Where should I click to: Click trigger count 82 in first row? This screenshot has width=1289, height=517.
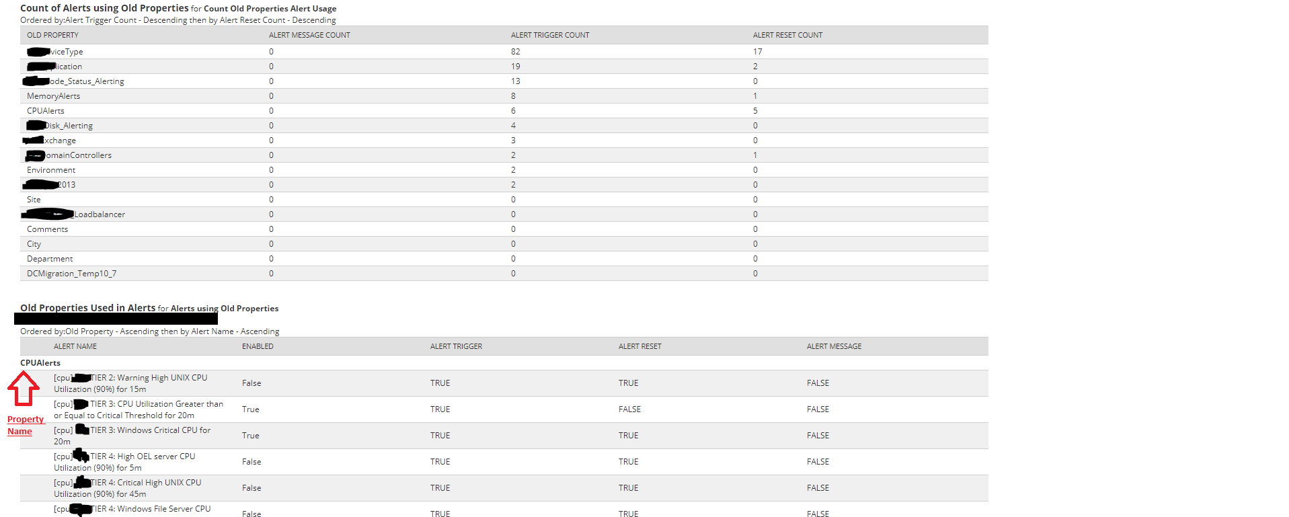[x=516, y=52]
